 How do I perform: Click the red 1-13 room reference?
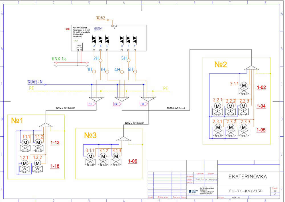[55, 143]
